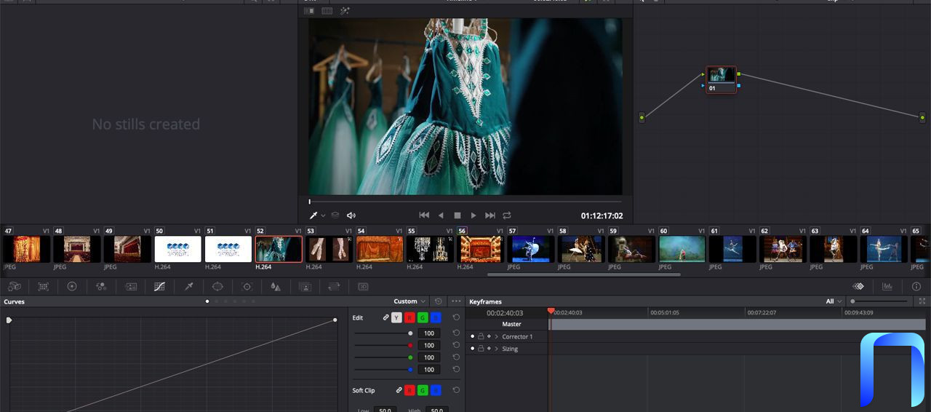Open the Custom curves mode dropdown
Screen dimensions: 931x412
click(410, 301)
